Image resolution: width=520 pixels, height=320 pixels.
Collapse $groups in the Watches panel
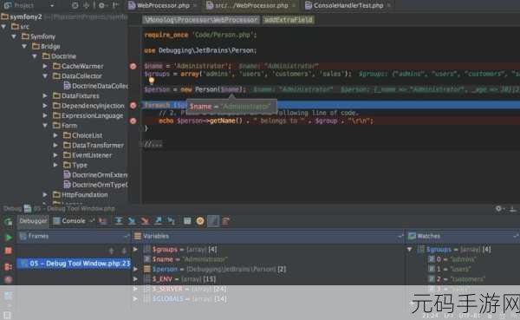410,249
